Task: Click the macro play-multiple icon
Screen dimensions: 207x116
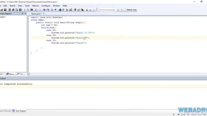Action: pos(90,10)
